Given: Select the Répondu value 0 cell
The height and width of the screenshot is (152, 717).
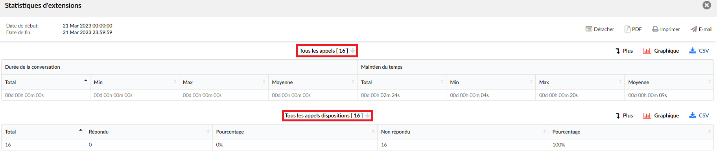Looking at the screenshot, I should pyautogui.click(x=149, y=145).
